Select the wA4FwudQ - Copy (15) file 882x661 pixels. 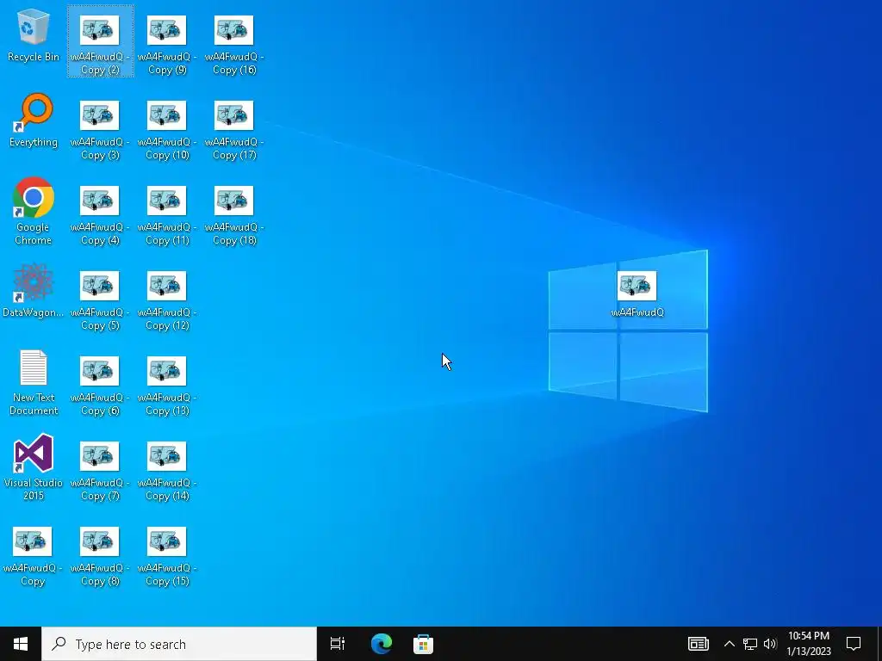point(167,557)
